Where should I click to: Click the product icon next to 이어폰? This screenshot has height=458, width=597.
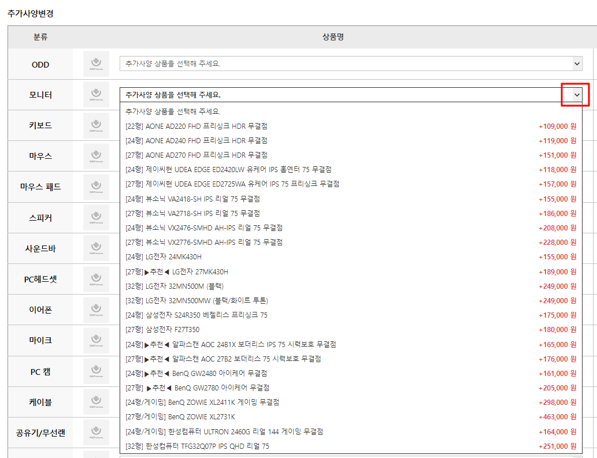[96, 310]
